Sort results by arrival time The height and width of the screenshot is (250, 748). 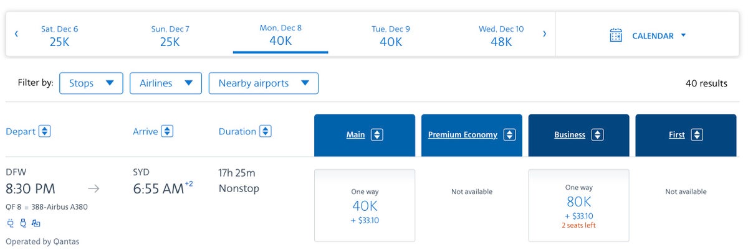pos(167,131)
